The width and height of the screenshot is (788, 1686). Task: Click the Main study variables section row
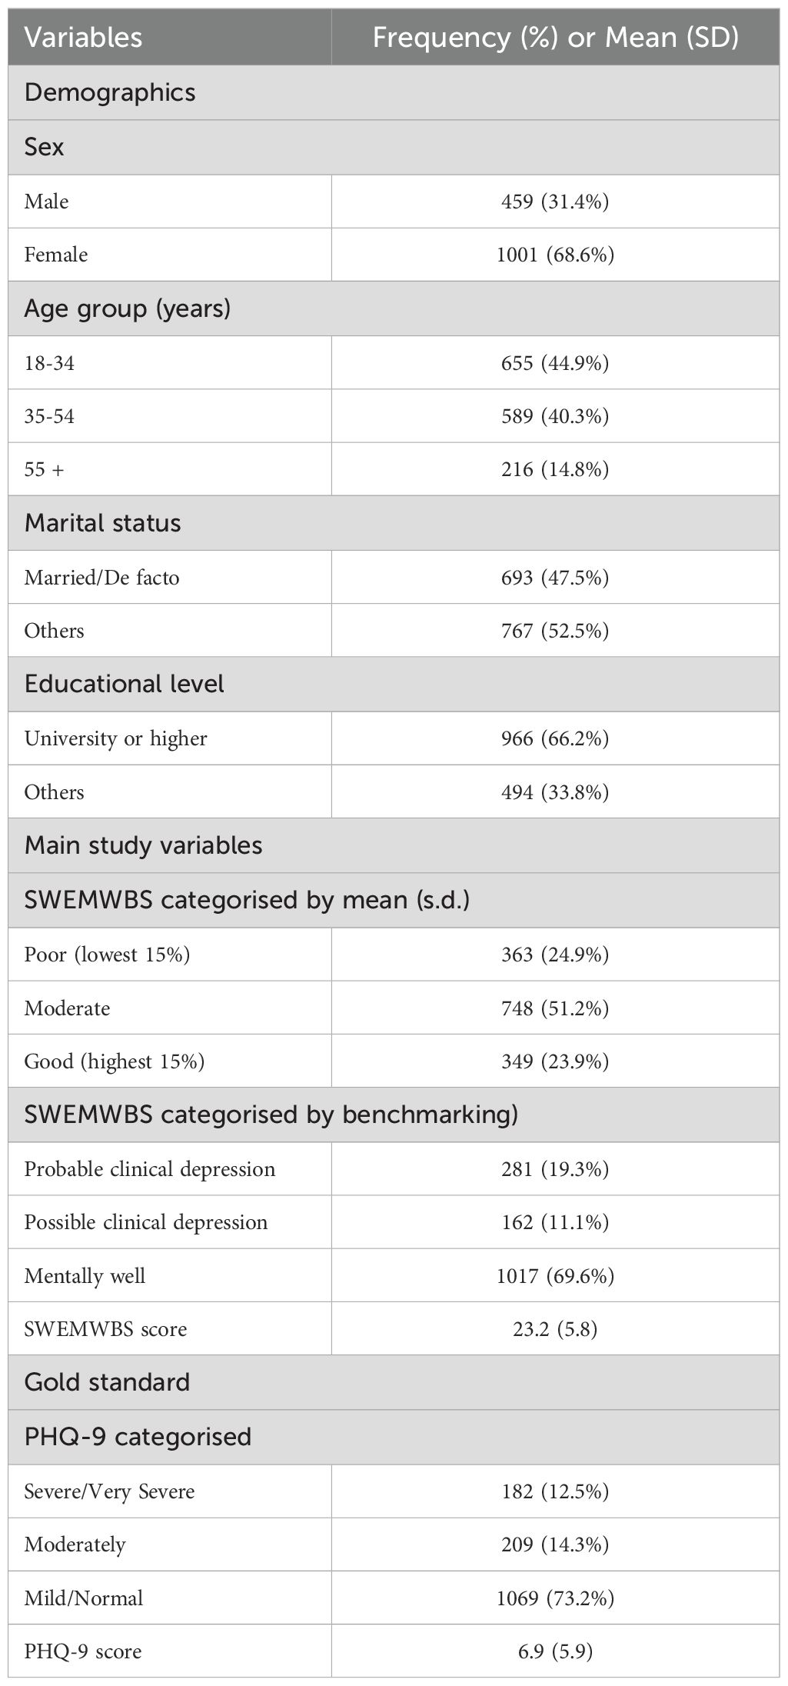point(394,845)
